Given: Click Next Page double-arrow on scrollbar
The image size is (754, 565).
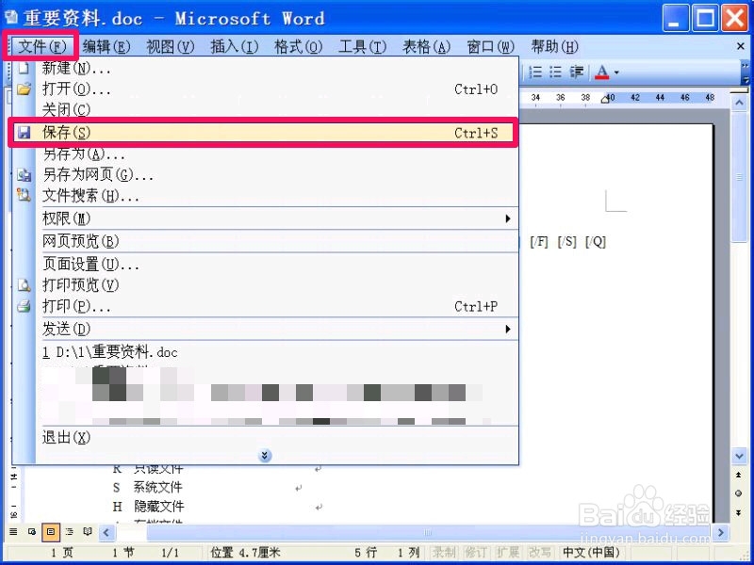Looking at the screenshot, I should point(739,512).
